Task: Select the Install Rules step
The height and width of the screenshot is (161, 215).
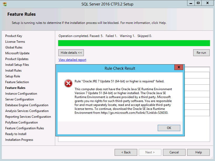Action: click(x=13, y=71)
